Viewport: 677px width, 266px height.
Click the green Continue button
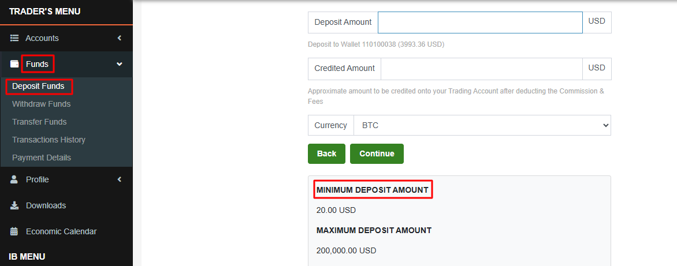pyautogui.click(x=377, y=153)
